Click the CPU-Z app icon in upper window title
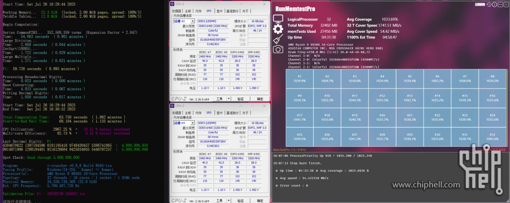 pos(173,5)
